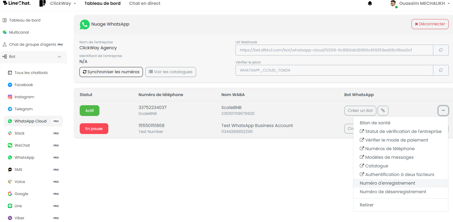Click the ClickWay workspace logo icon

[x=42, y=3]
